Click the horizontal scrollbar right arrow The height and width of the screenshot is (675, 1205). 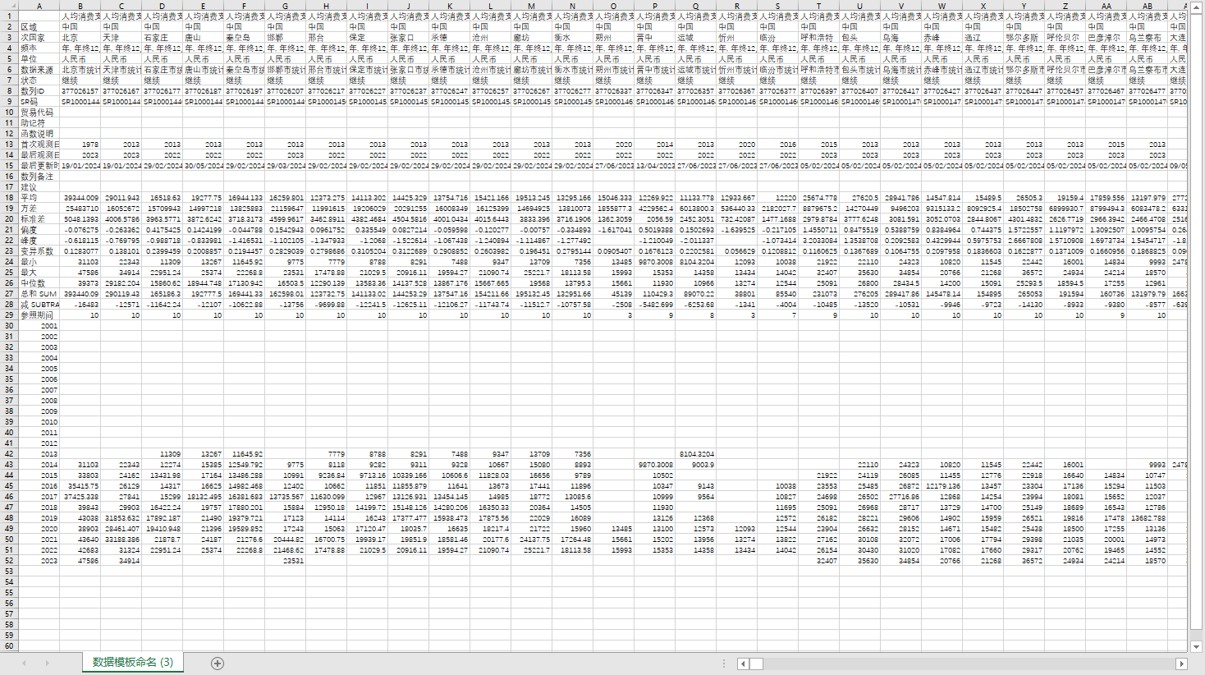[x=1182, y=664]
